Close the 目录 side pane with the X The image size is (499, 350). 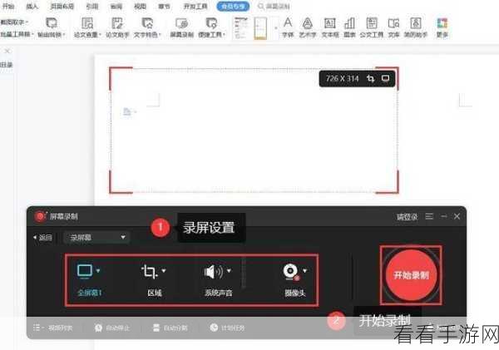[x=7, y=51]
